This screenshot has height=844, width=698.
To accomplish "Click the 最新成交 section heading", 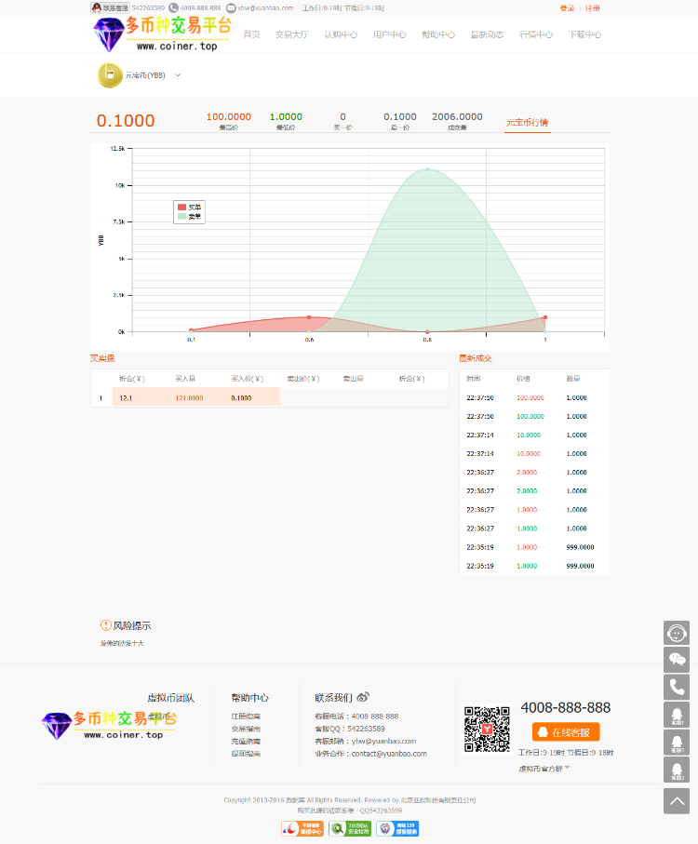I will (x=476, y=358).
